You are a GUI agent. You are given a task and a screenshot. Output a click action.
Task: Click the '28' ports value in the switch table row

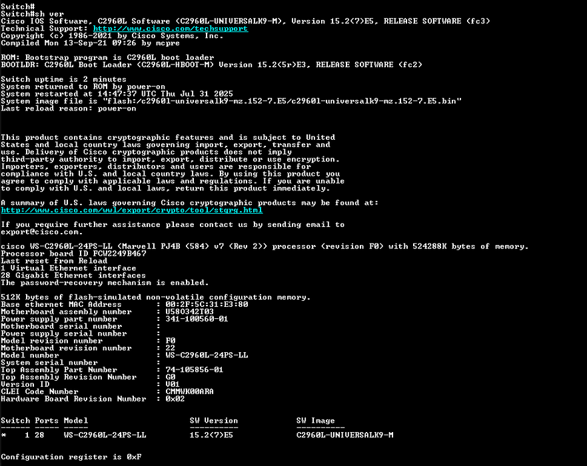[40, 435]
